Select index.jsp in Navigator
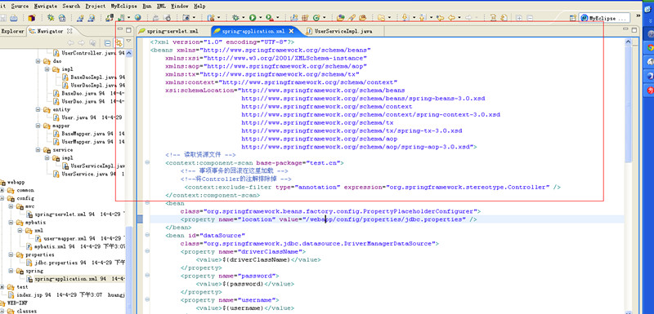The width and height of the screenshot is (654, 314). 67,295
